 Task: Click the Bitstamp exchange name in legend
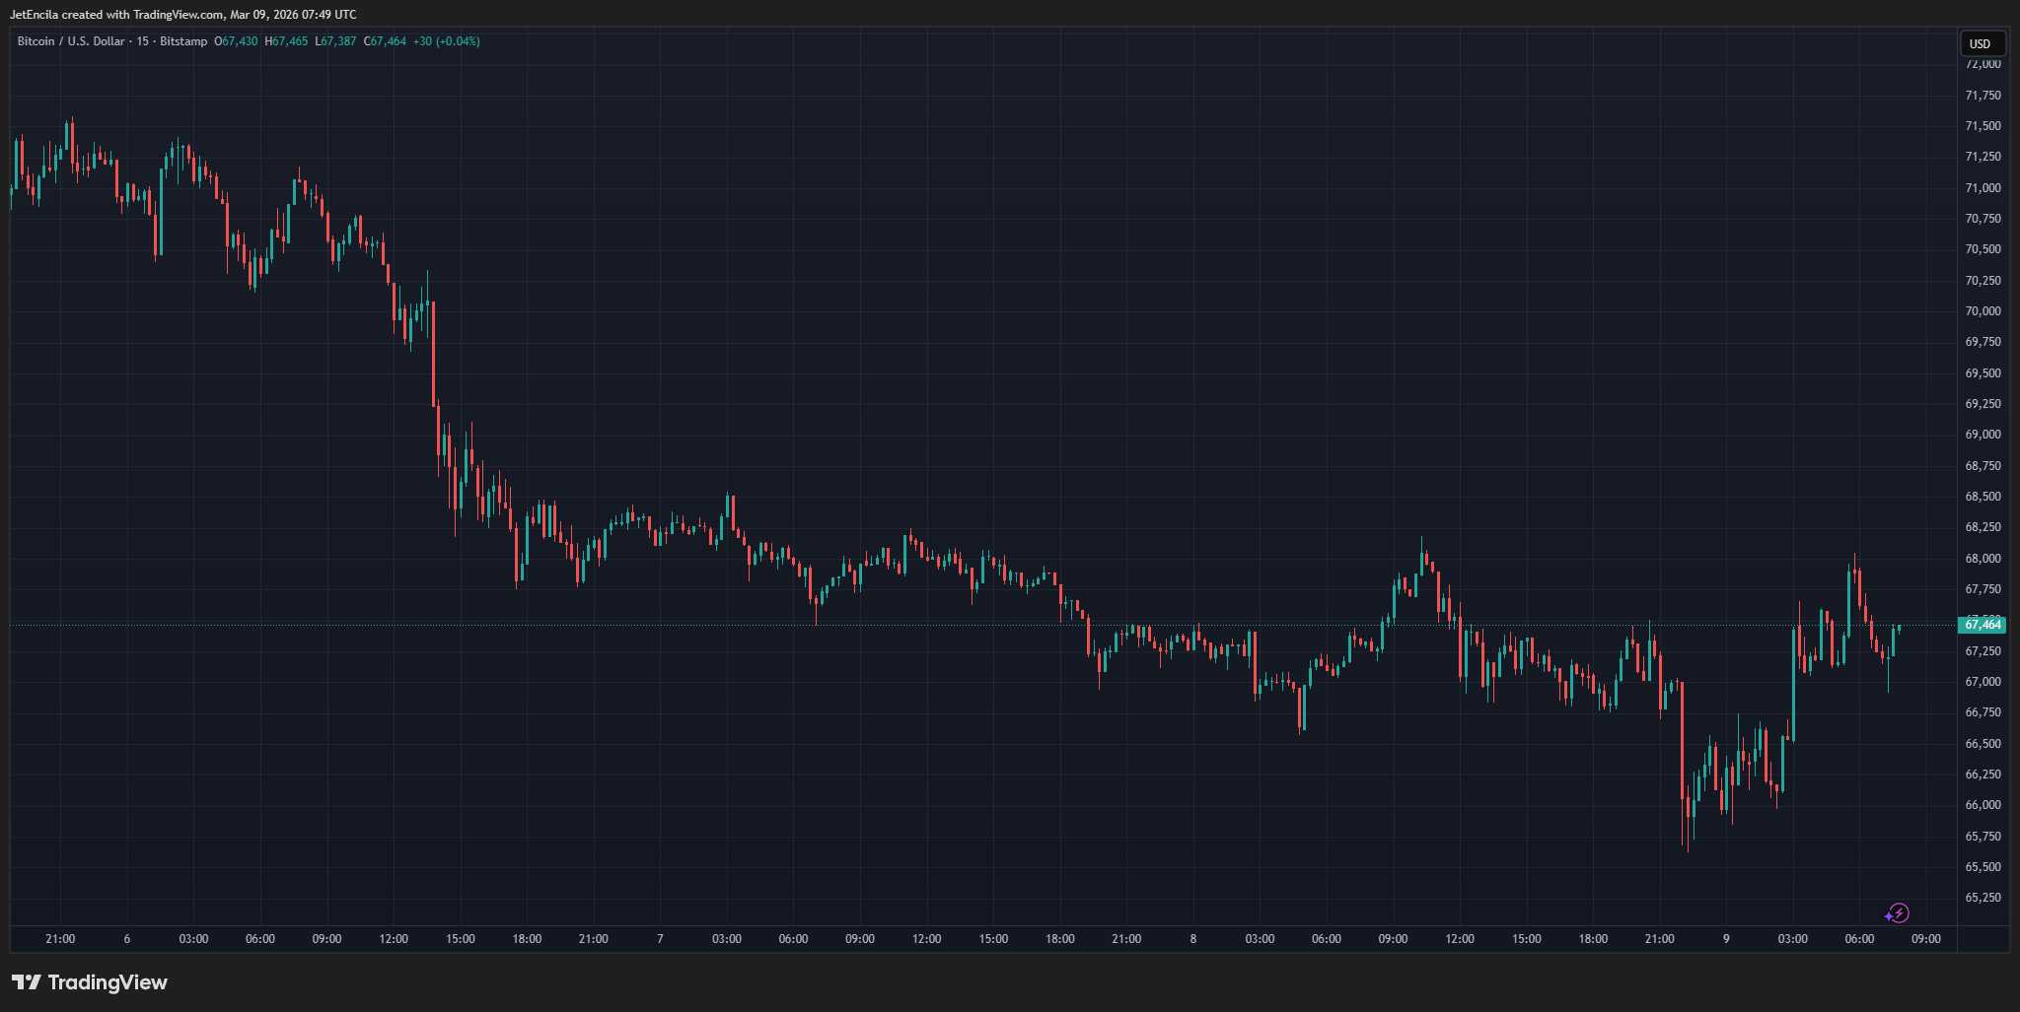point(183,41)
